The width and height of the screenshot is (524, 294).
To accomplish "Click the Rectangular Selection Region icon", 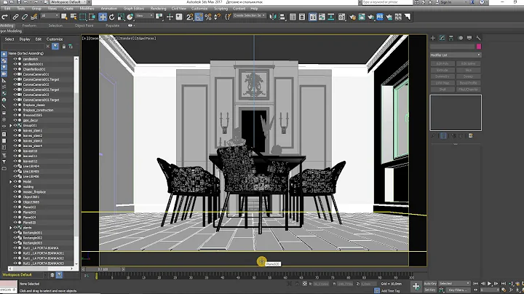I will (x=83, y=17).
